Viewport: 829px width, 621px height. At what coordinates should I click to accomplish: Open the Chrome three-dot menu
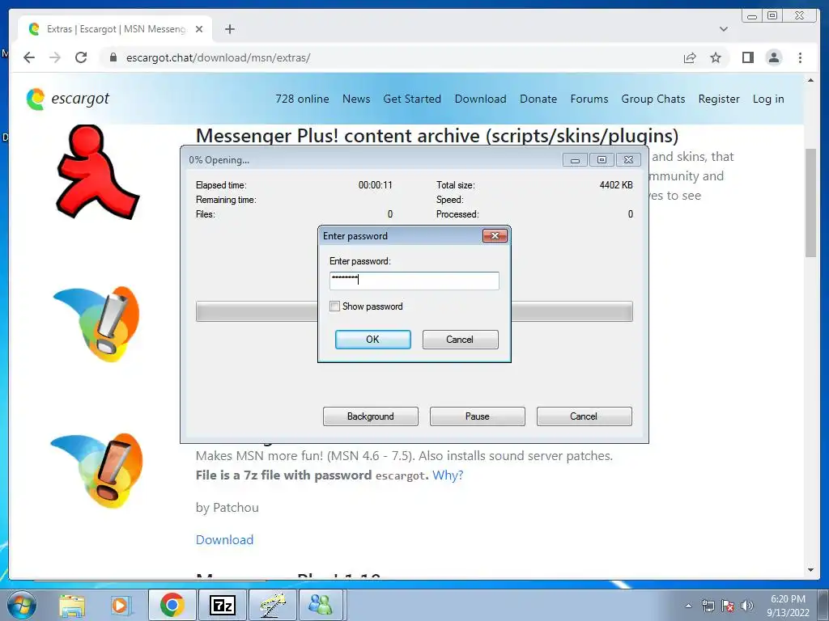[800, 57]
